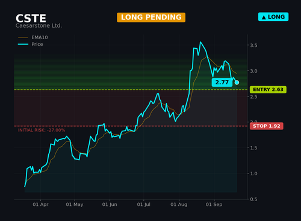Screen dimensions: 301x221
Task: Click the 0.5 price axis label
Action: (x=253, y=199)
